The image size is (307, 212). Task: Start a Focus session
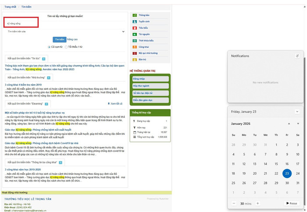point(292,203)
